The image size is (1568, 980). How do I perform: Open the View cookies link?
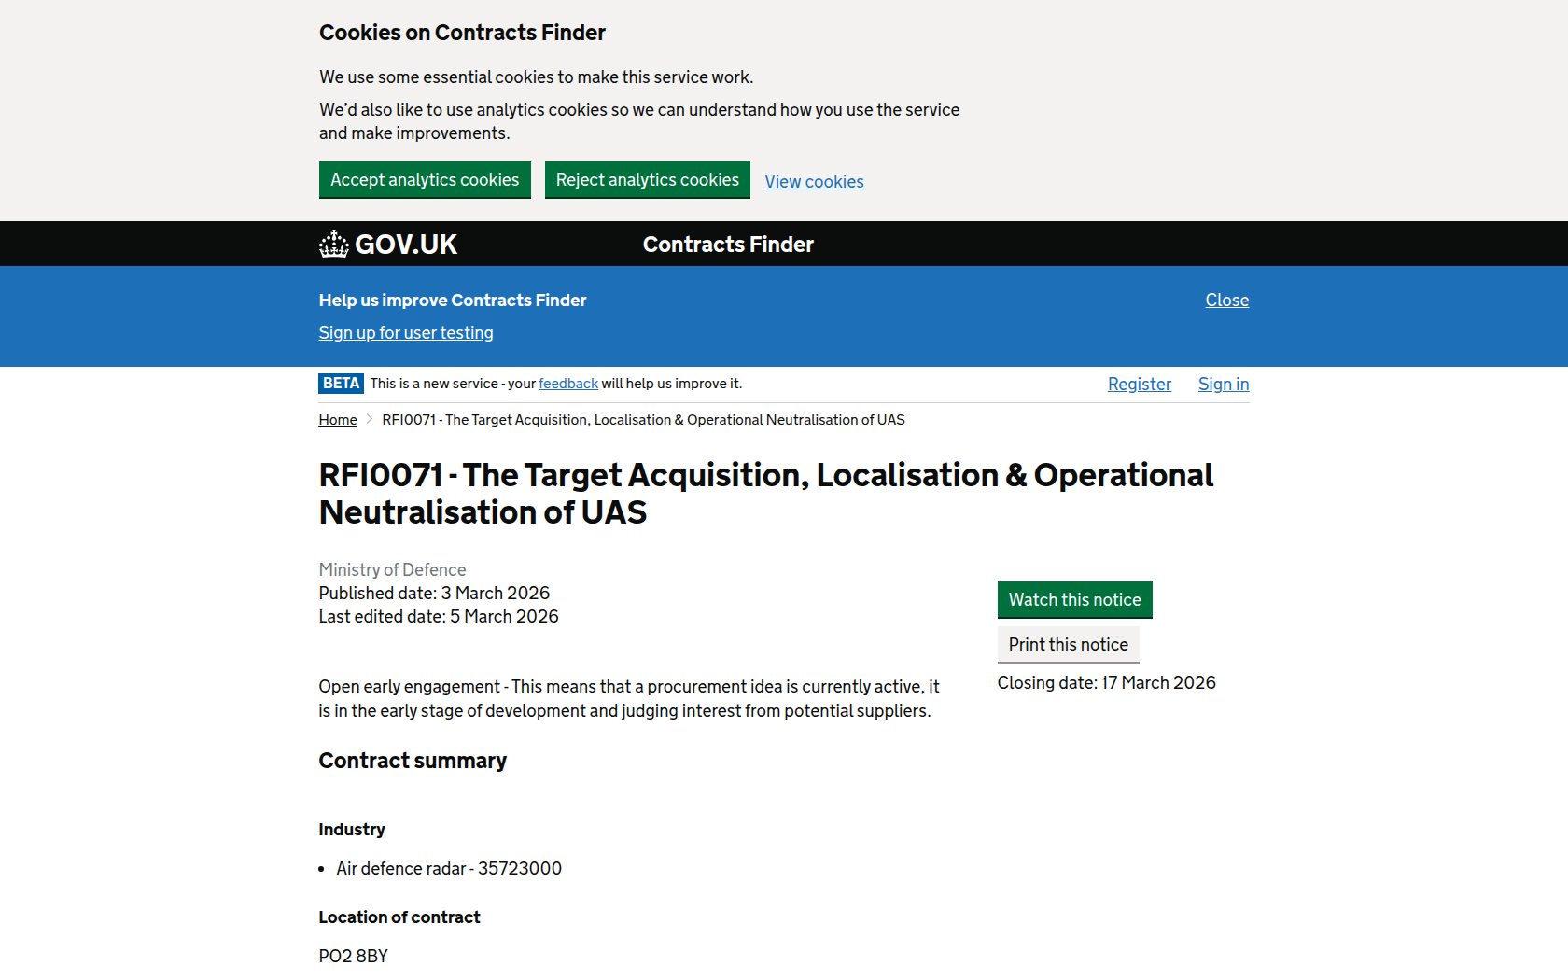814,182
